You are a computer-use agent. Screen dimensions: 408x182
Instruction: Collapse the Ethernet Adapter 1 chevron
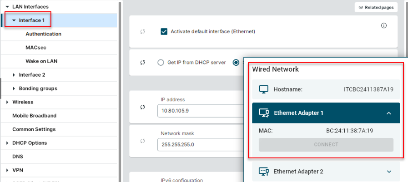[x=389, y=113]
